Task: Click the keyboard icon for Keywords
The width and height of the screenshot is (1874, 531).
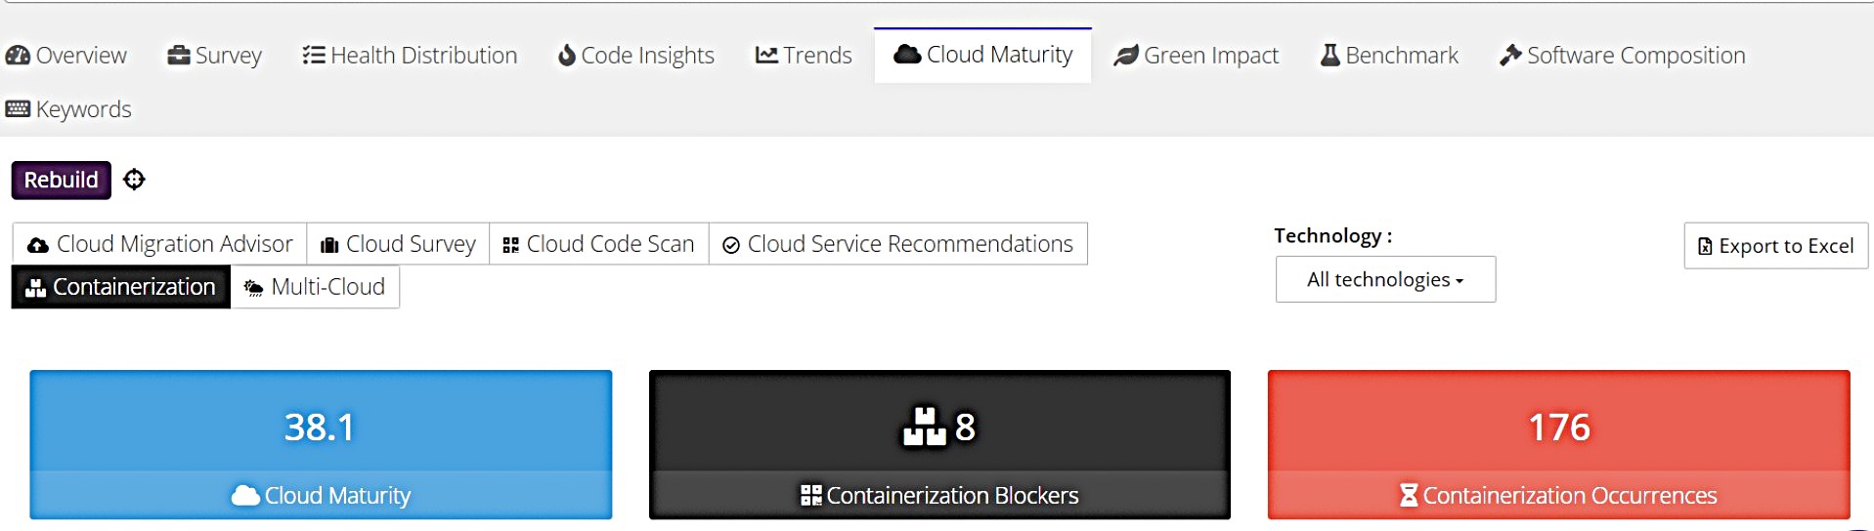Action: [x=18, y=109]
